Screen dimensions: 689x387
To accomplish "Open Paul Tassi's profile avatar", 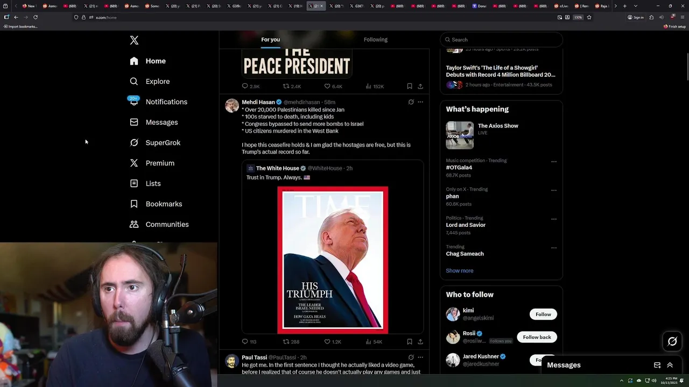I will pos(232,361).
